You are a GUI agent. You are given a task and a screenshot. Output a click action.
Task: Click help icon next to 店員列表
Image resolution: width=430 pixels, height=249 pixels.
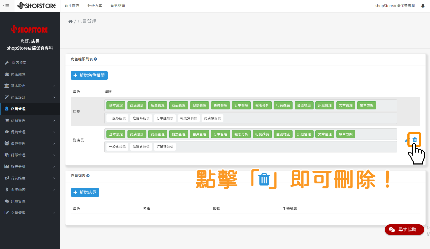point(88,176)
